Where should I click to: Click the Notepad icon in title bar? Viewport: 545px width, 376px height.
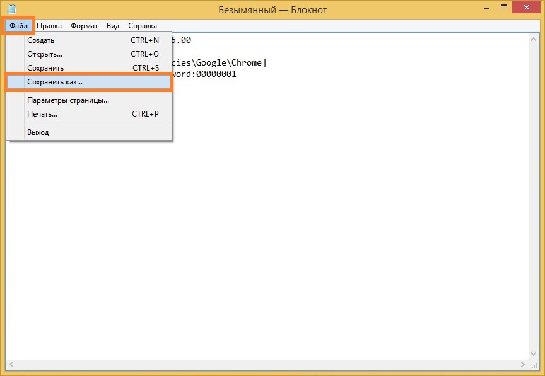point(11,9)
